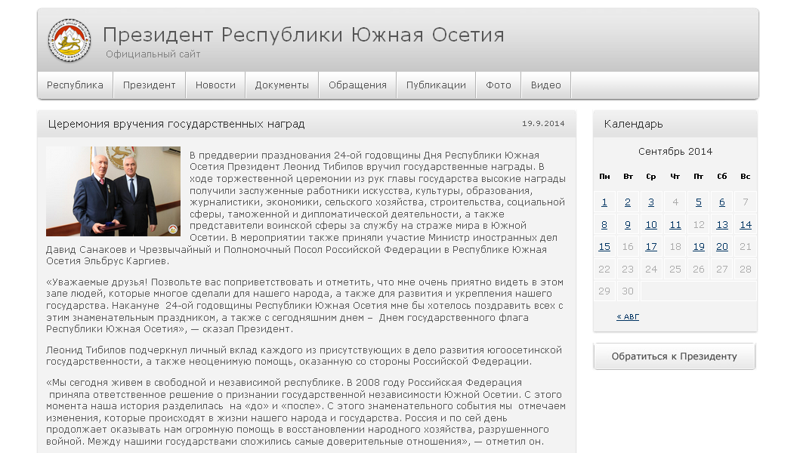Image resolution: width=803 pixels, height=453 pixels.
Task: Select calendar date 10 in September
Action: [651, 225]
